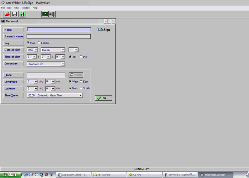The image size is (249, 178).
Task: Open the Latitude degrees dropdown
Action: coord(36,89)
